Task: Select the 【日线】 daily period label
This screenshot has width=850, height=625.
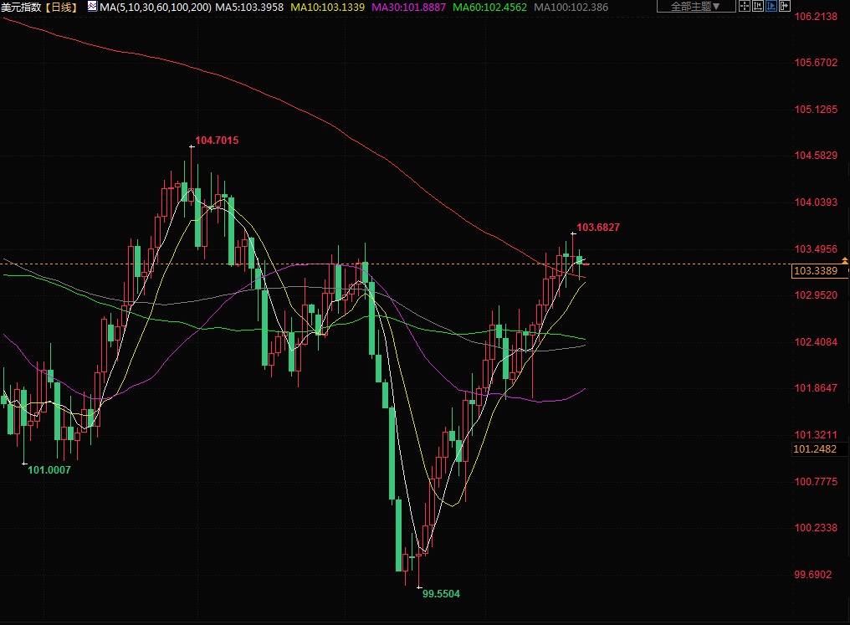Action: tap(61, 7)
